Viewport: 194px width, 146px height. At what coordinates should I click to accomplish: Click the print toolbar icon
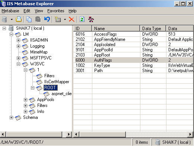click(19, 19)
